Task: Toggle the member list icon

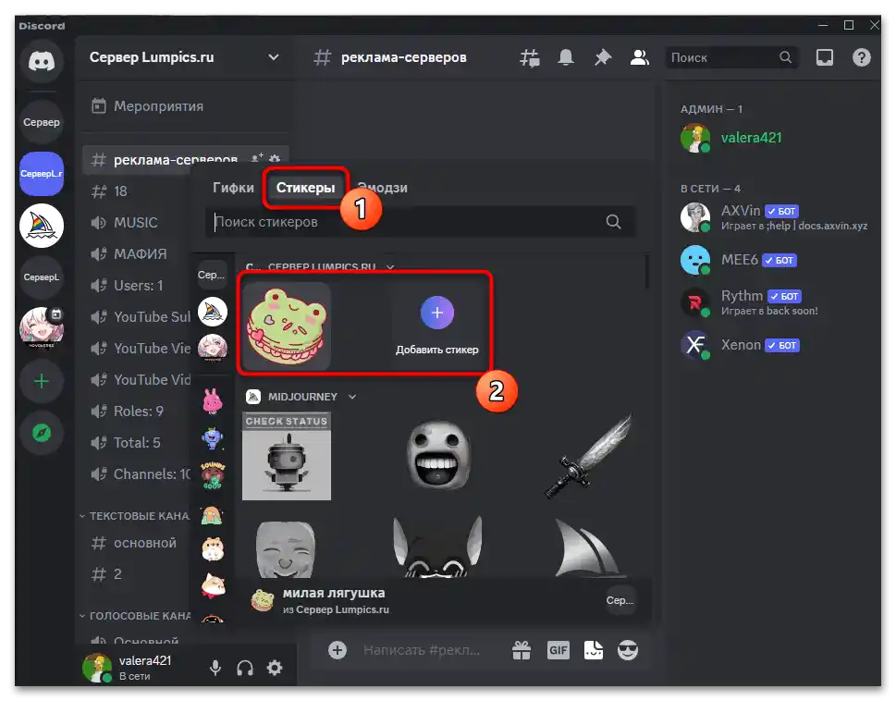Action: click(640, 57)
